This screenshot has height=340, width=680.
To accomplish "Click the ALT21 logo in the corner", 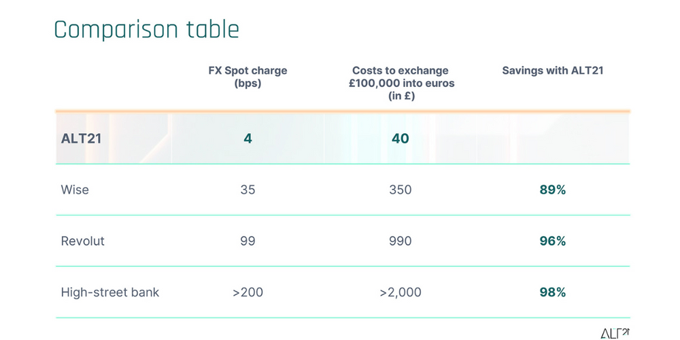I will click(615, 333).
